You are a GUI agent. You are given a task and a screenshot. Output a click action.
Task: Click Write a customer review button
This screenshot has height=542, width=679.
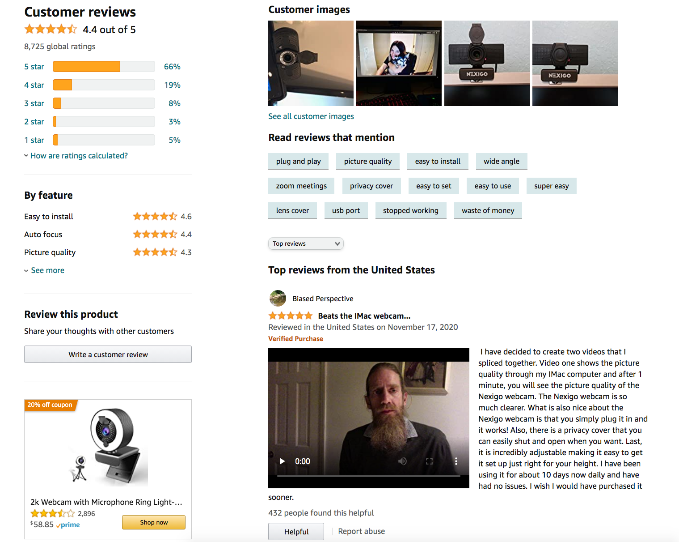click(108, 354)
